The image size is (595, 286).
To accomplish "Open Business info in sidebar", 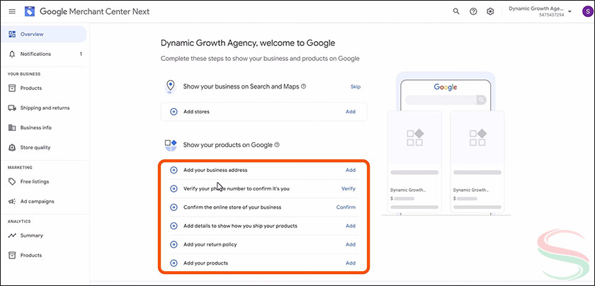I will 35,127.
